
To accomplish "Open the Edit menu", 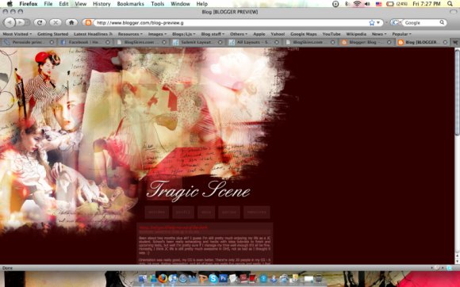I will 63,4.
